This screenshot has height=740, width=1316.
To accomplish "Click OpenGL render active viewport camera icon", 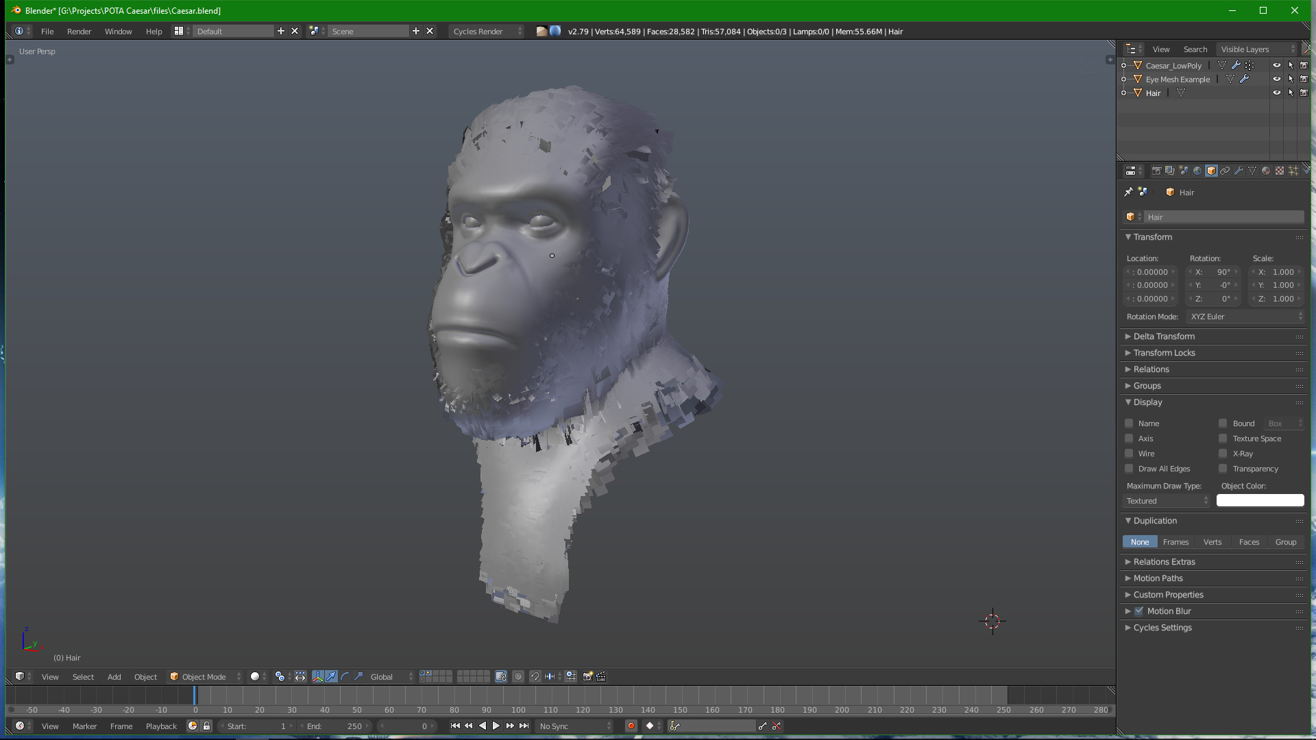I will pos(587,676).
